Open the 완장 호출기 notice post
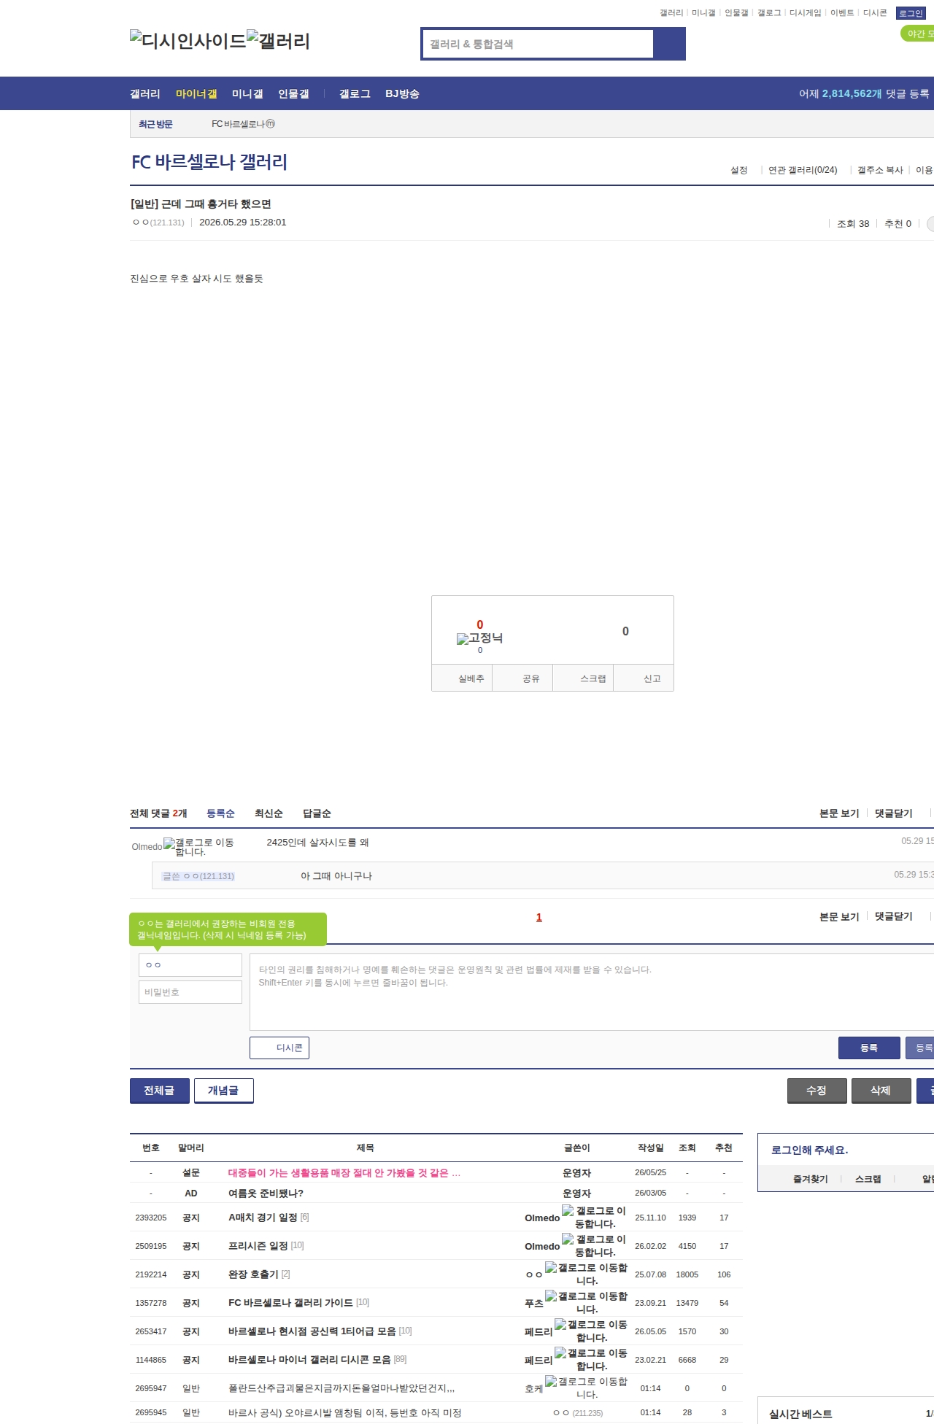The image size is (934, 1424). tap(253, 1274)
